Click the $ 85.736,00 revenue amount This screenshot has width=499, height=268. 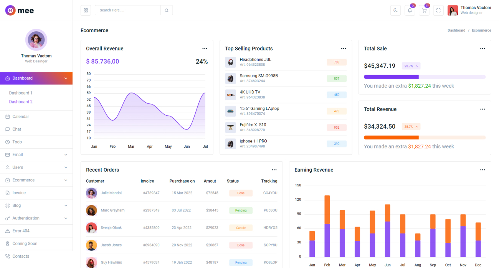point(102,61)
